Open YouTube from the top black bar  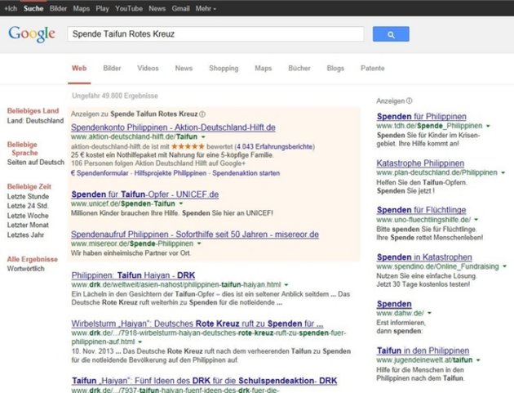[128, 7]
